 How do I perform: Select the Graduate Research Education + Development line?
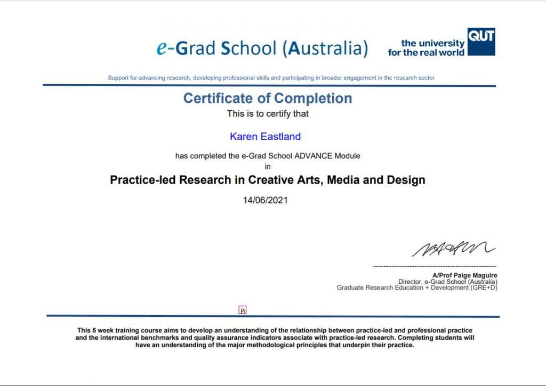tap(417, 287)
